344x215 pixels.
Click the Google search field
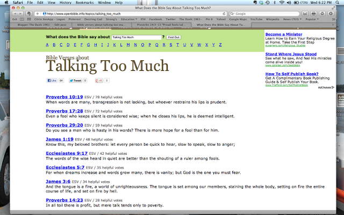(264, 13)
